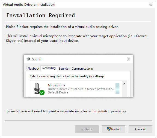Open the Sounds tab
This screenshot has width=157, height=138.
click(x=64, y=69)
